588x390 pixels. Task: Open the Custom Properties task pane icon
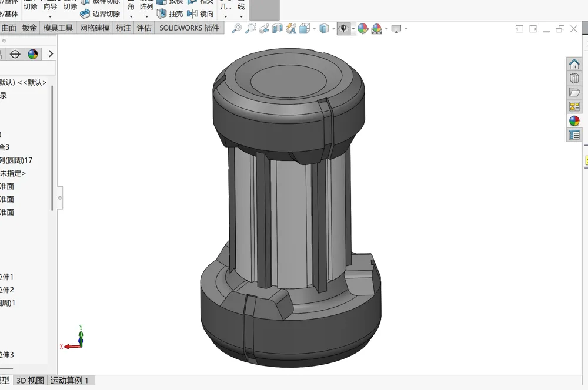(574, 135)
